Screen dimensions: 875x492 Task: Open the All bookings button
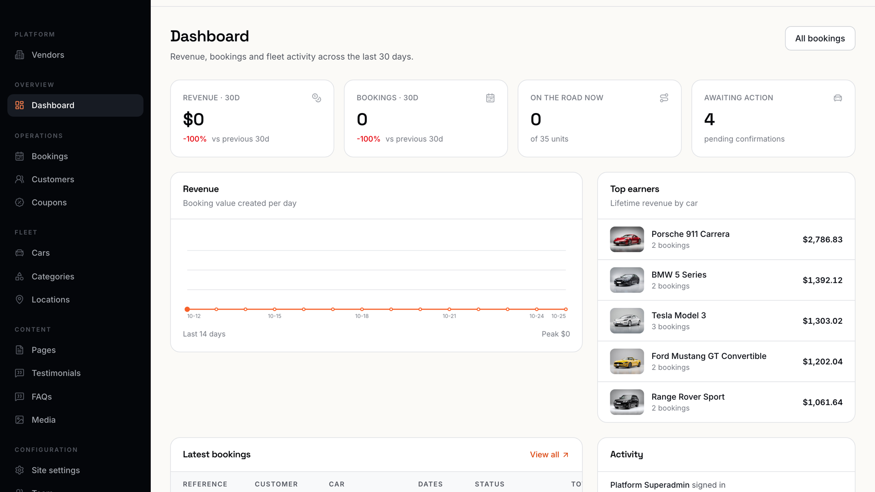coord(820,38)
